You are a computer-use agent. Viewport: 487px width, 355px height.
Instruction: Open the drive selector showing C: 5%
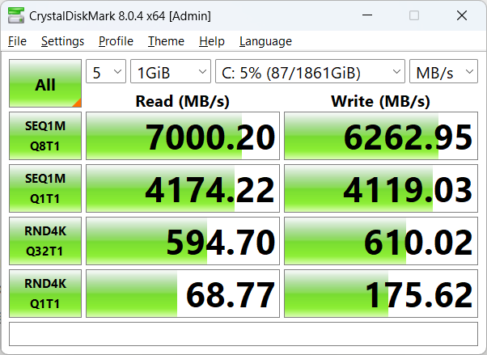click(x=310, y=72)
